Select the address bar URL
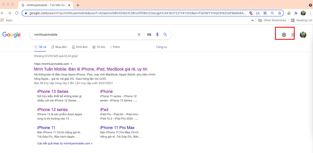 pos(138,13)
